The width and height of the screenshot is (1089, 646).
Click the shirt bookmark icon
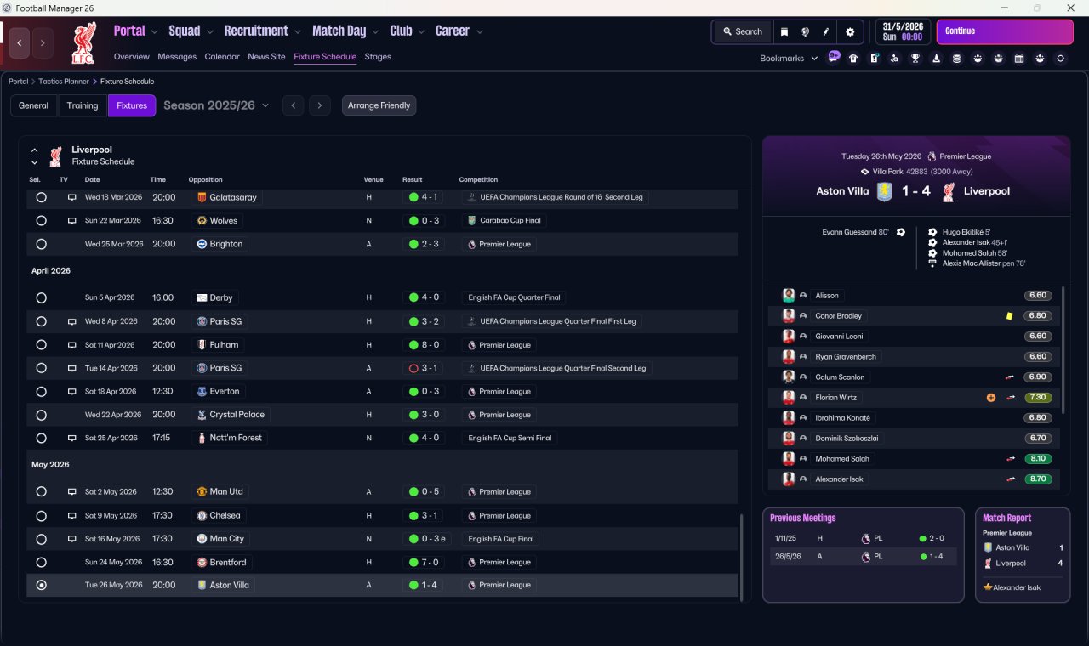[x=853, y=59]
